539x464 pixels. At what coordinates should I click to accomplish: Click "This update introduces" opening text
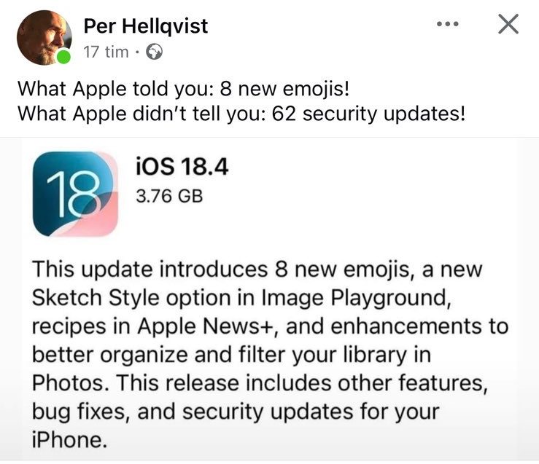click(x=150, y=269)
